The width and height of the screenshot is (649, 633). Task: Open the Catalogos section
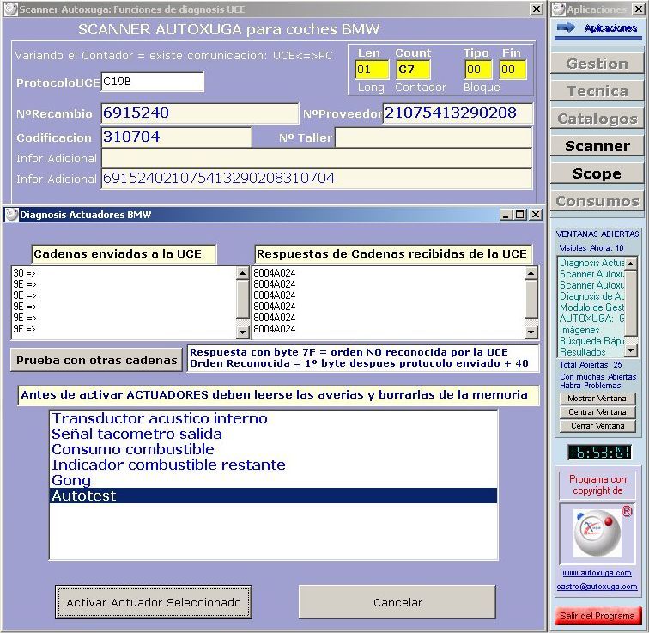(597, 119)
